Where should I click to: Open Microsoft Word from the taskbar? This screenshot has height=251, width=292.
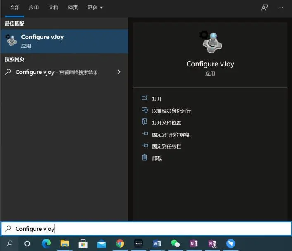coord(157,244)
